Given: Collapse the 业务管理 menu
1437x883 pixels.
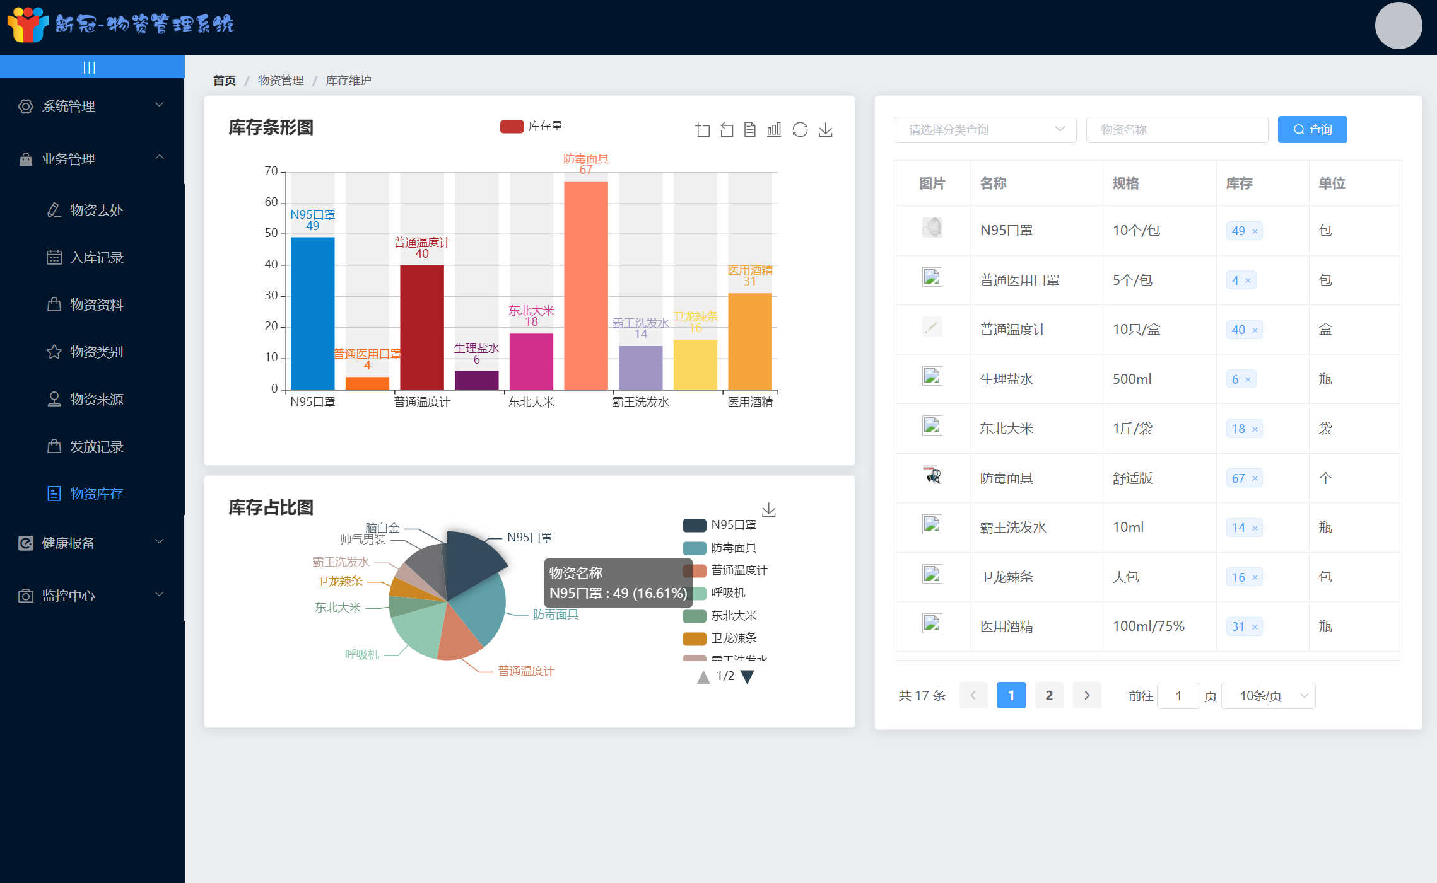Looking at the screenshot, I should (92, 159).
